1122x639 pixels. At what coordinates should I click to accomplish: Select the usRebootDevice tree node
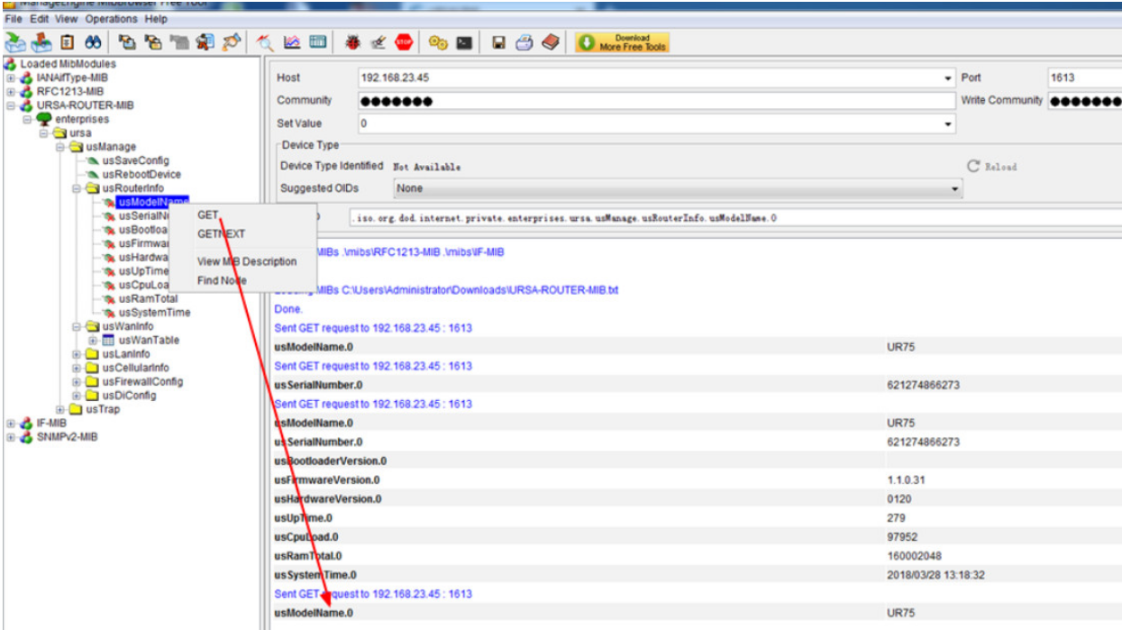tap(141, 174)
